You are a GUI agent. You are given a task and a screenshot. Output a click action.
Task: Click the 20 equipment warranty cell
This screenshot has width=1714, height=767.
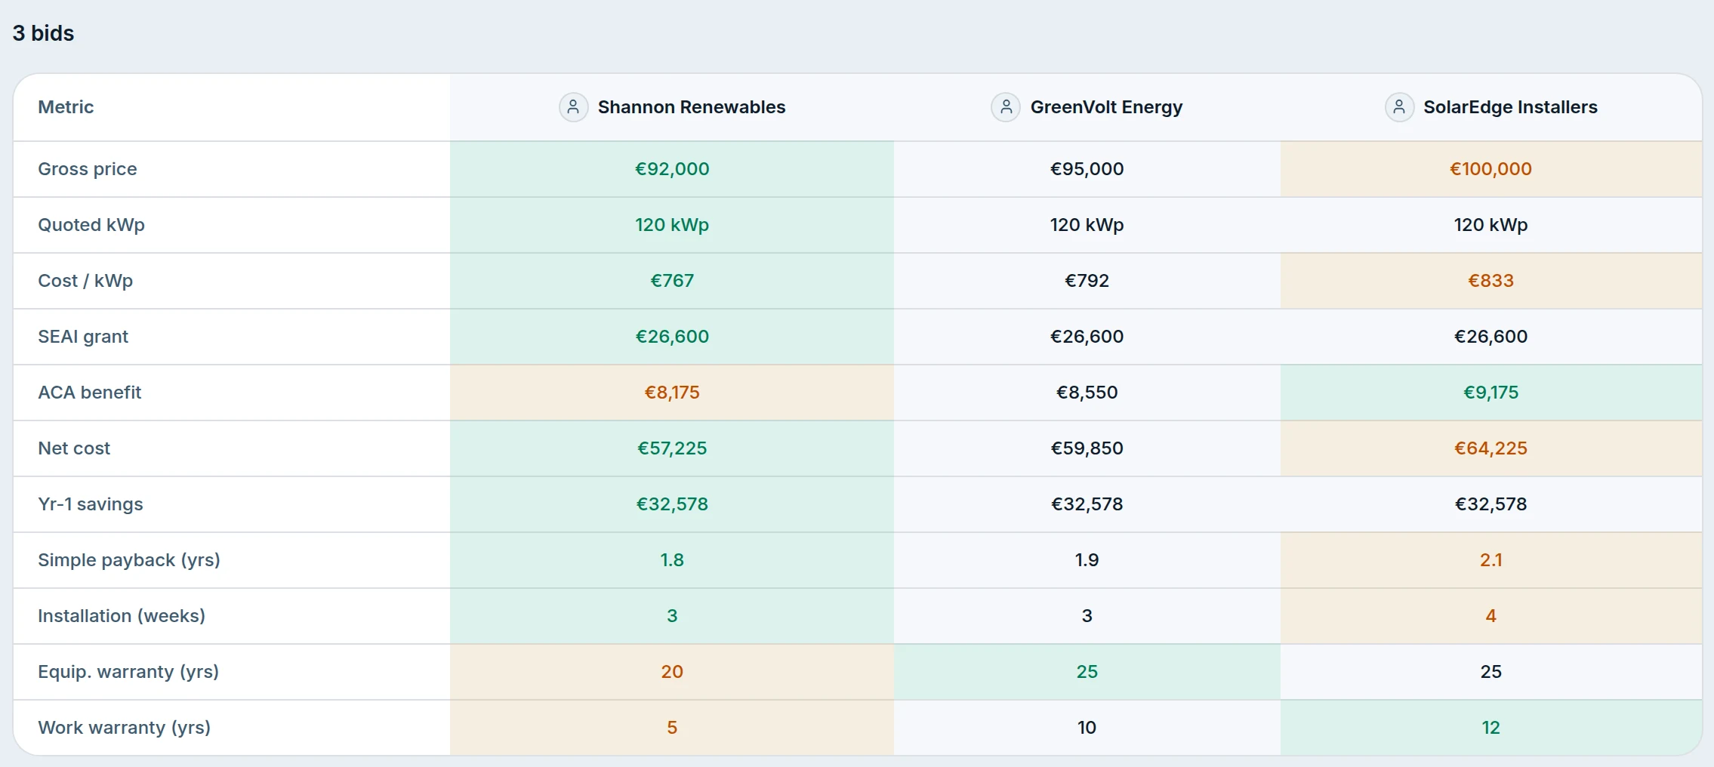pyautogui.click(x=672, y=672)
